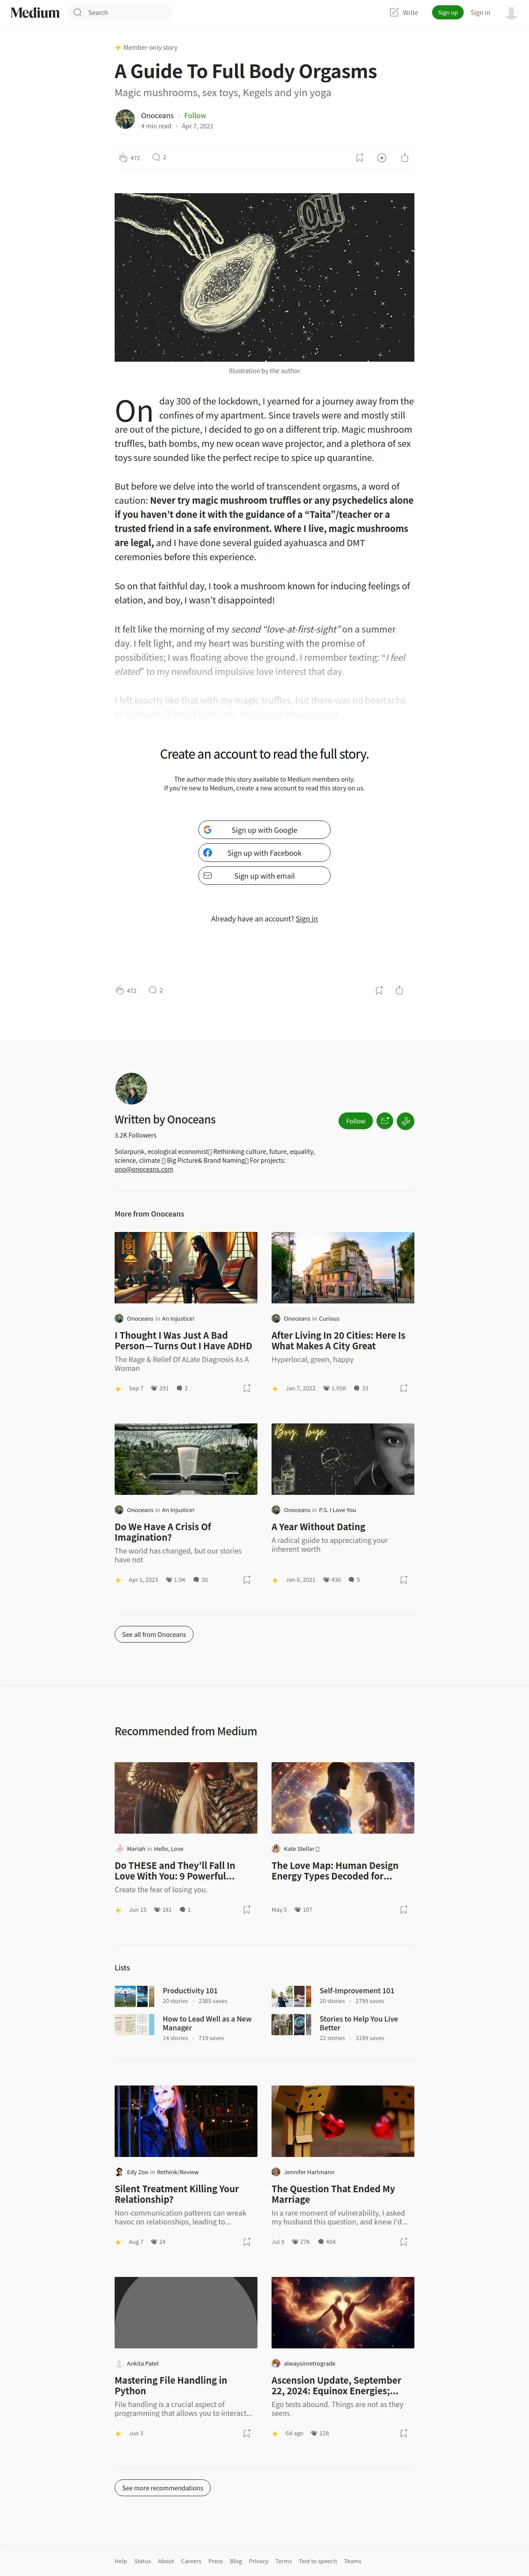Open the Medium logo home link
This screenshot has width=529, height=2576.
coord(35,13)
